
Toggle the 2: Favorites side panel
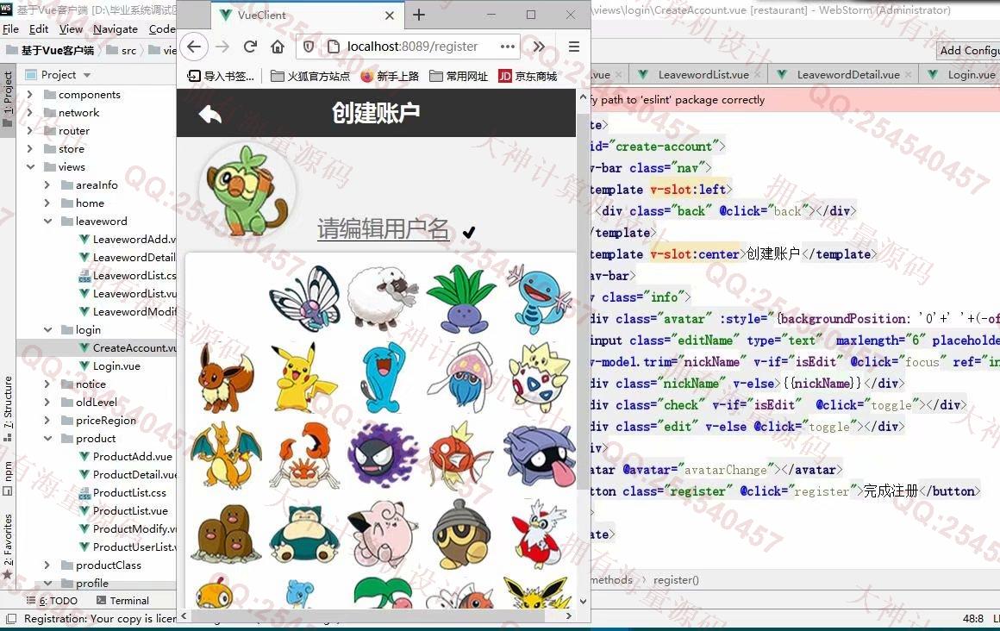pyautogui.click(x=8, y=547)
